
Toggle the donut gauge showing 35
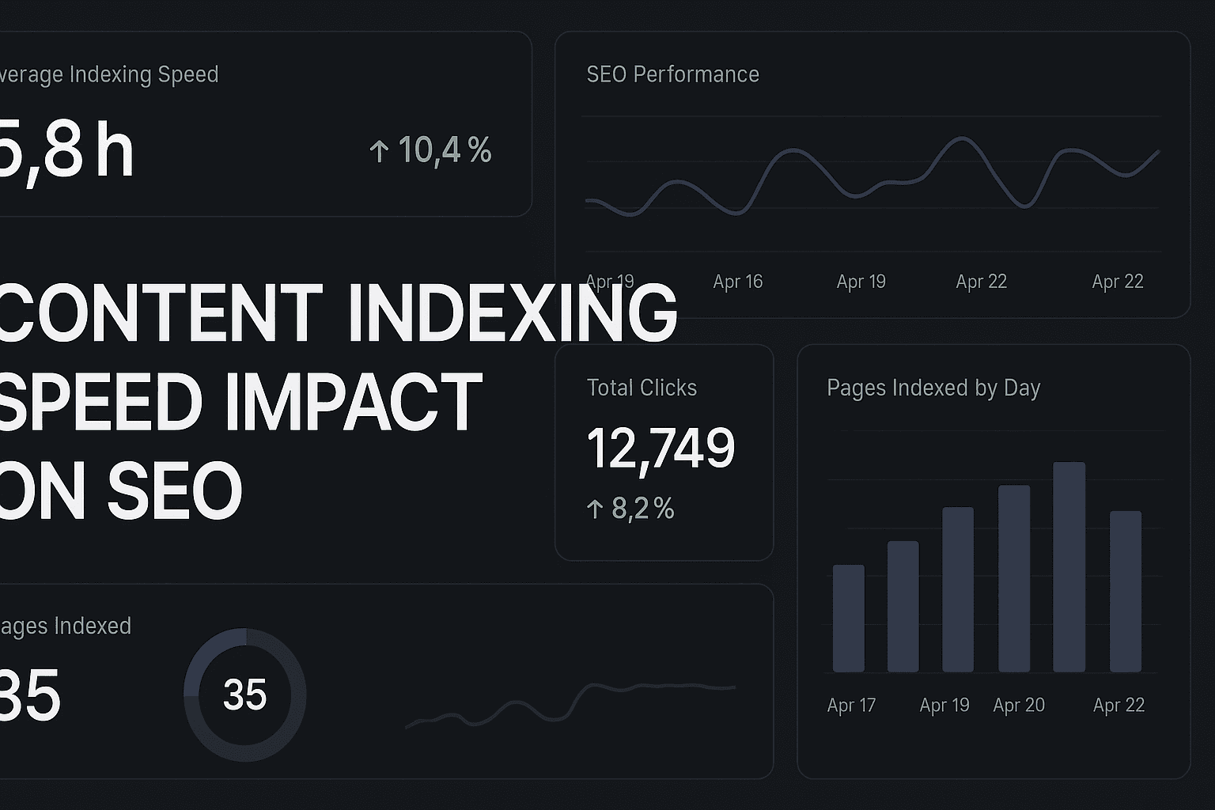point(244,695)
